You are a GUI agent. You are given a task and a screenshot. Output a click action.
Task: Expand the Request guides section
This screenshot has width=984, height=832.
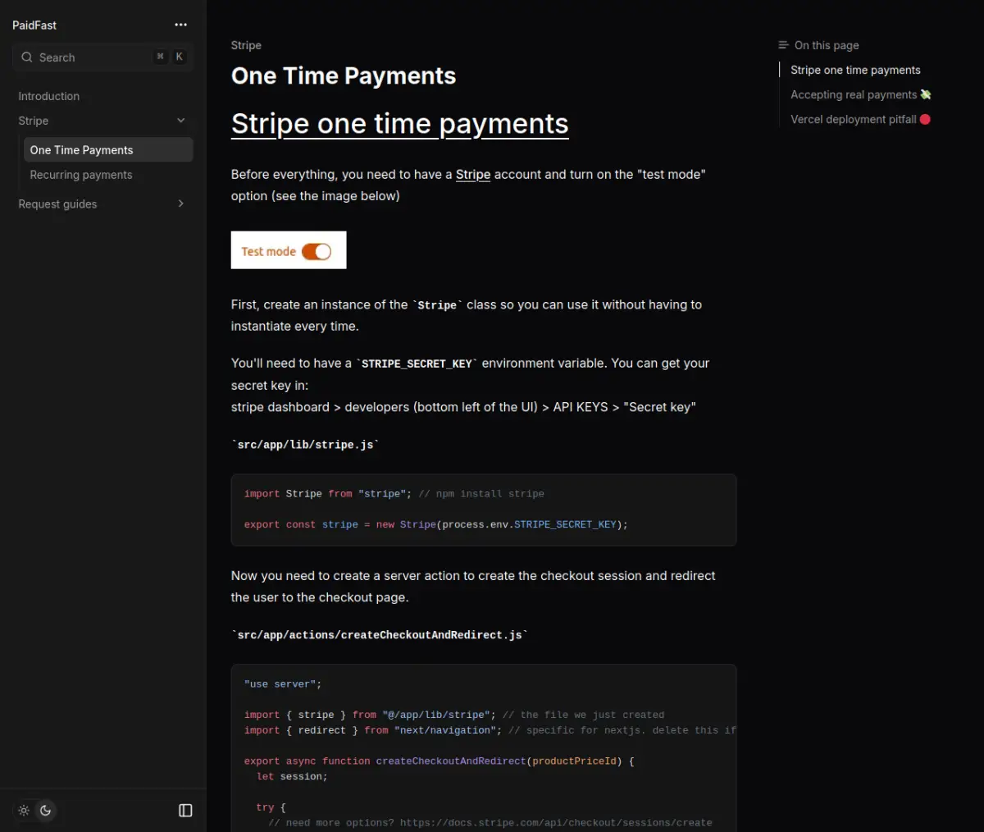coord(180,203)
